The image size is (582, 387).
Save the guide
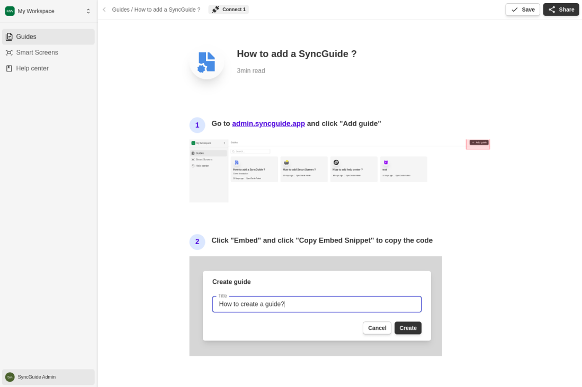click(523, 10)
